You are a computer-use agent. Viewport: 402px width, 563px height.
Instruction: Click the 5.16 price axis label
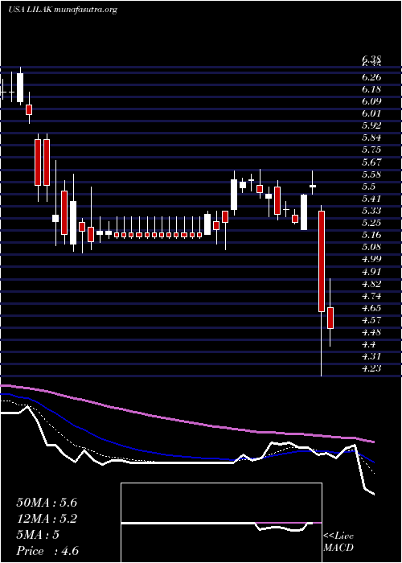(371, 236)
